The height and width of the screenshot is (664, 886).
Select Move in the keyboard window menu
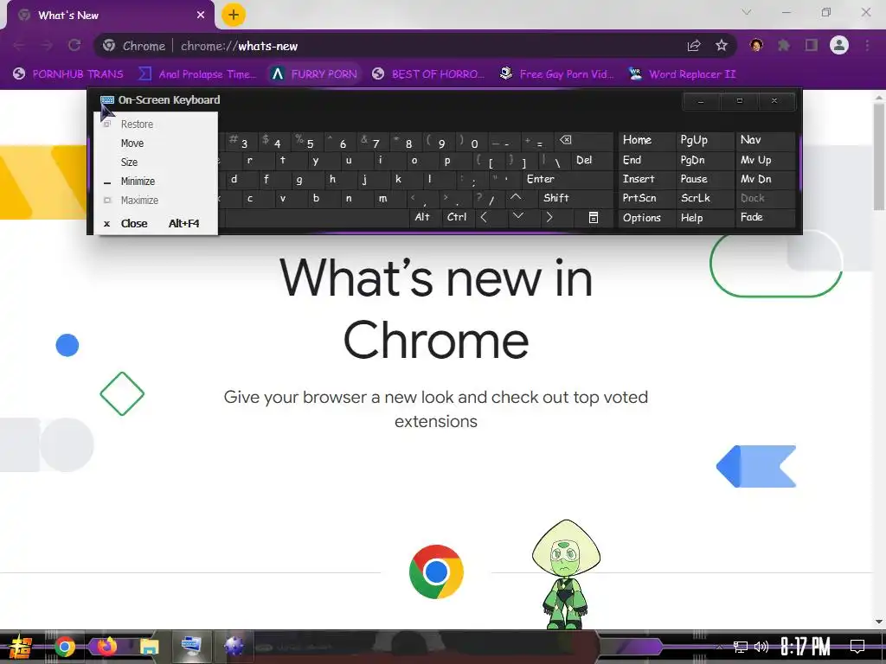pos(156,144)
